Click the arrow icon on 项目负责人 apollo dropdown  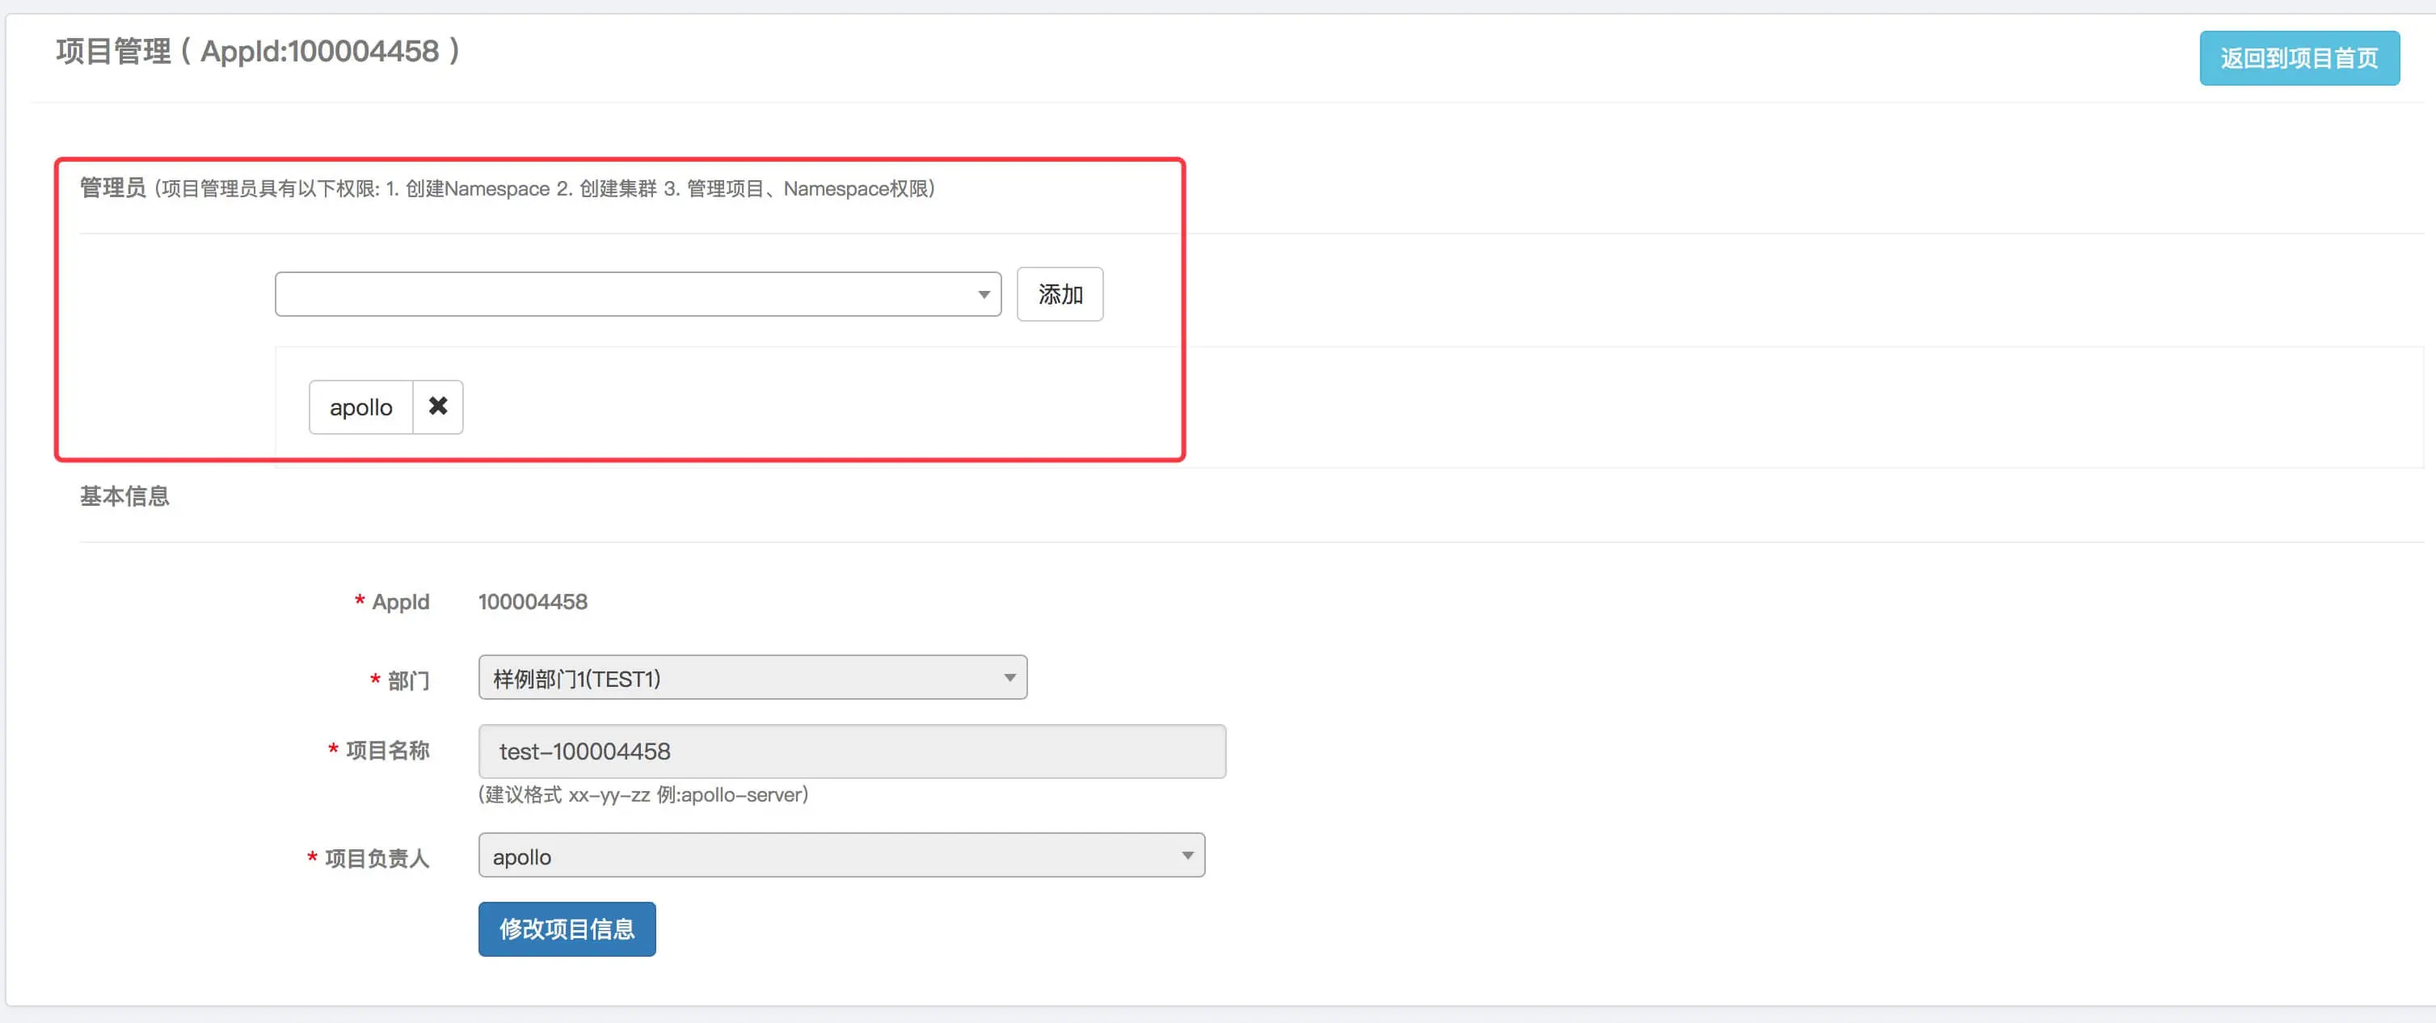pyautogui.click(x=1186, y=856)
